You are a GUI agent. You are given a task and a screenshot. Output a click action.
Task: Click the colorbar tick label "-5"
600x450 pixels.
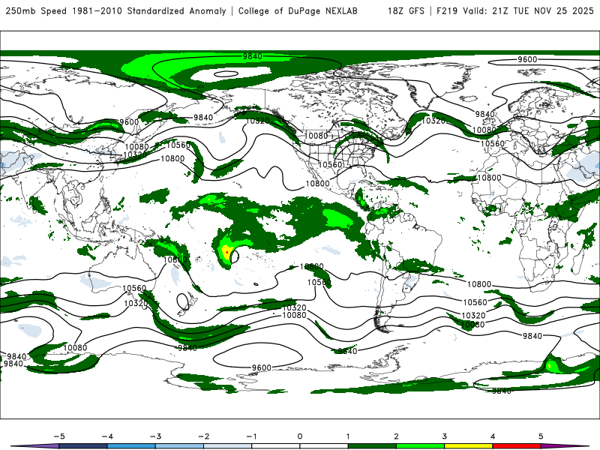click(x=59, y=436)
